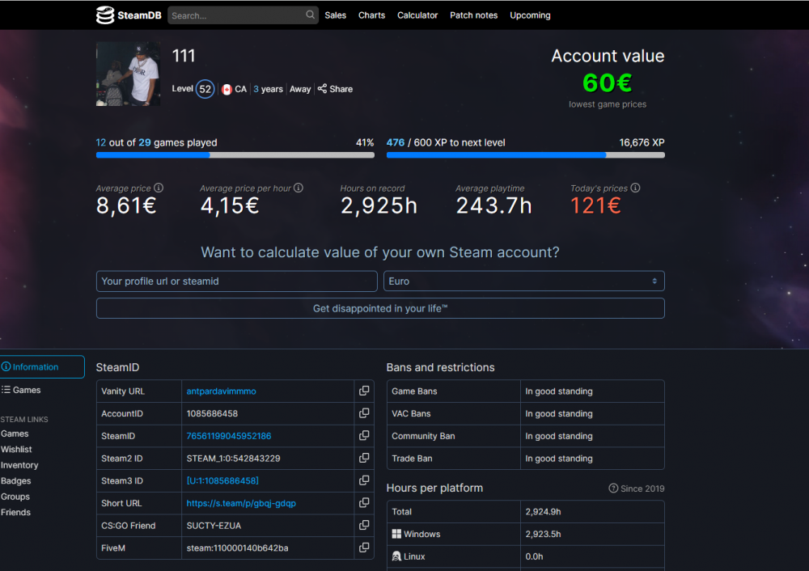Open Steam Inventory link
Screen dimensions: 809x571
tap(19, 465)
